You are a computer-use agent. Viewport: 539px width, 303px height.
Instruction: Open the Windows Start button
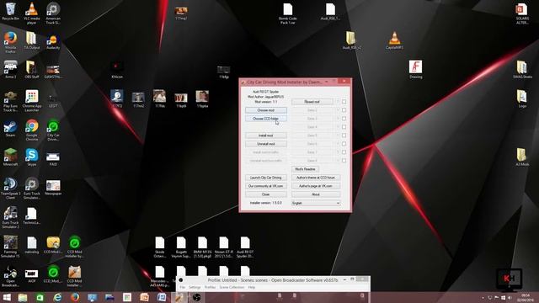6,297
